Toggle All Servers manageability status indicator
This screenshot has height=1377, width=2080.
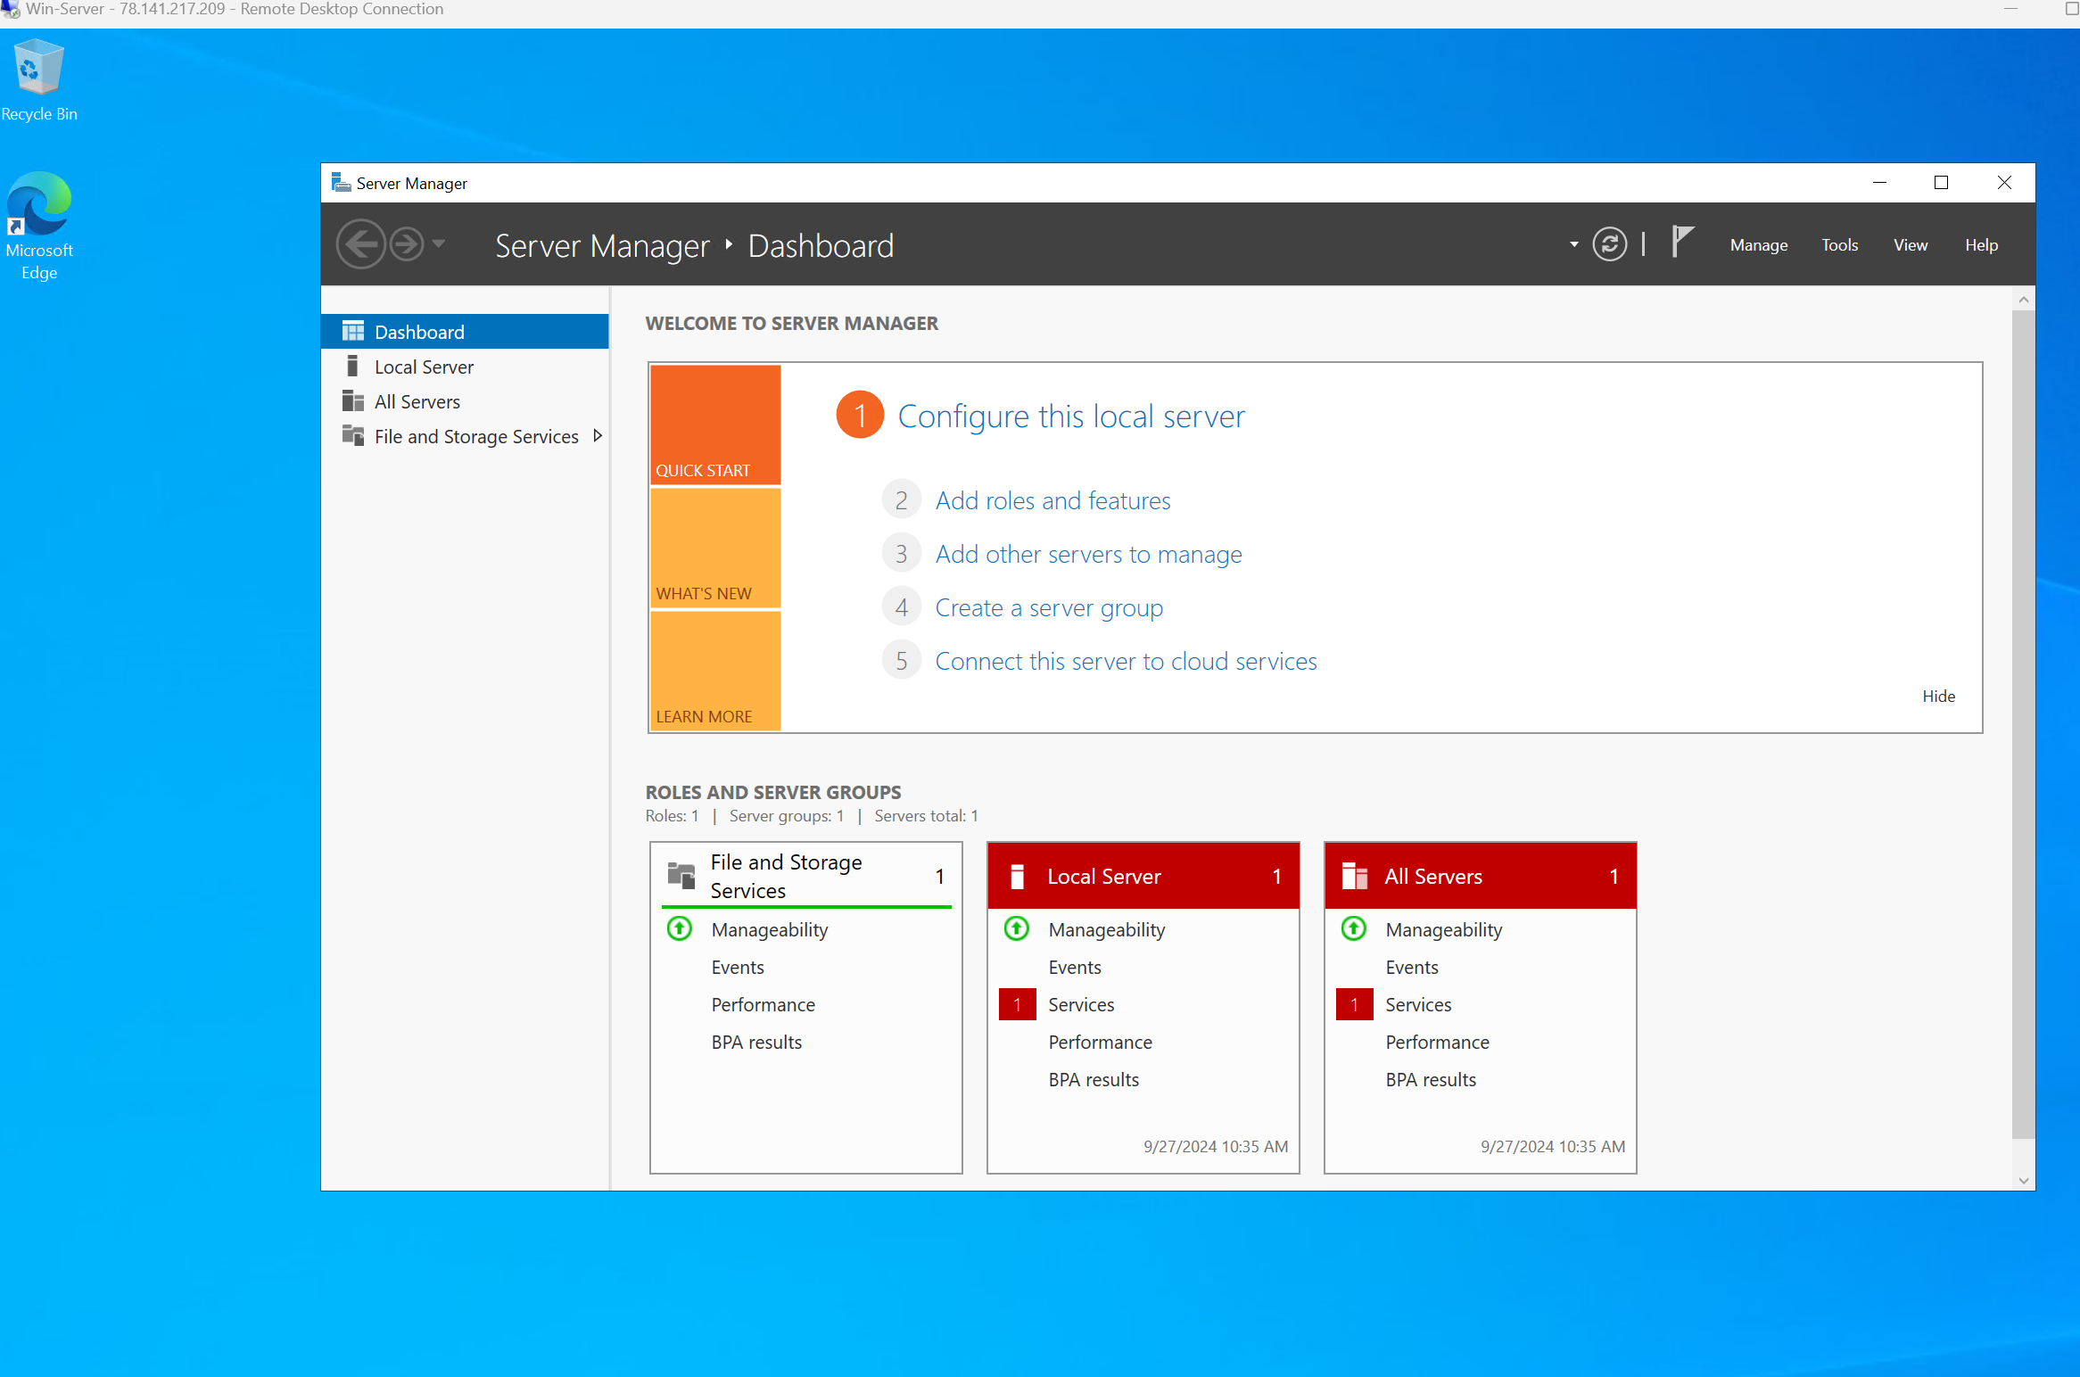tap(1355, 930)
